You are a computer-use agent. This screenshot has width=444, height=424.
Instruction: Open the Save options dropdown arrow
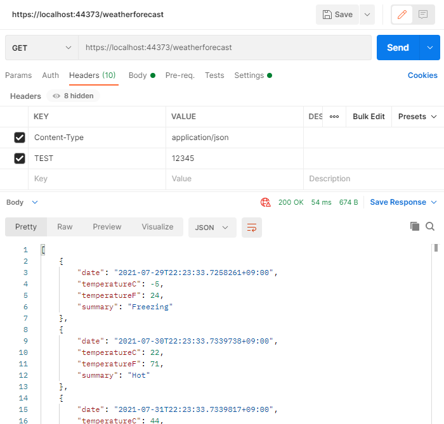tap(367, 15)
